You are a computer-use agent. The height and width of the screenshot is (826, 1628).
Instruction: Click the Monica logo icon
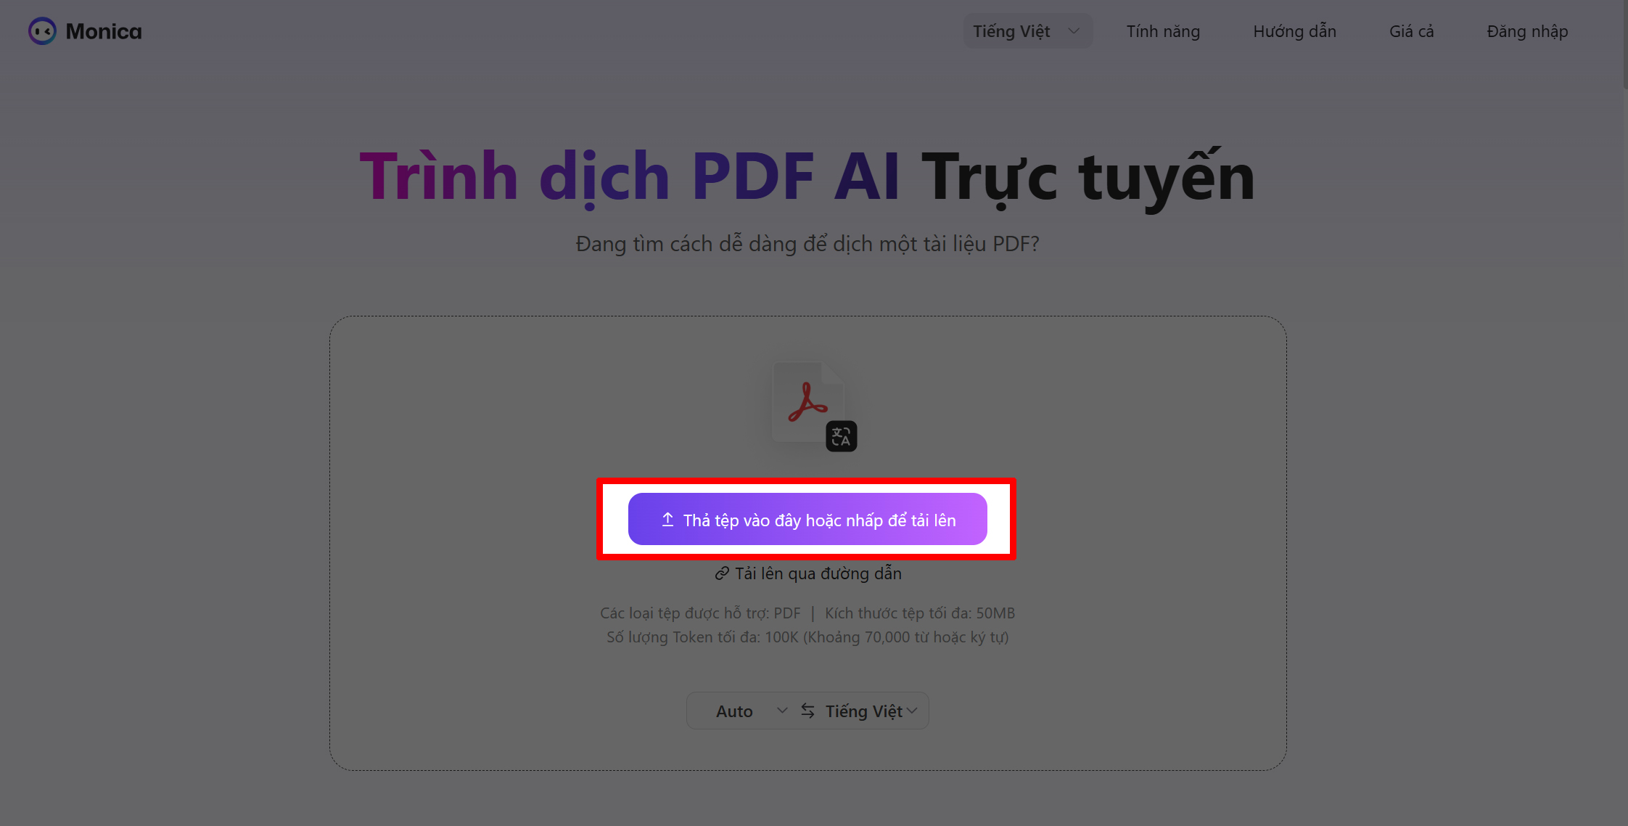pyautogui.click(x=42, y=31)
